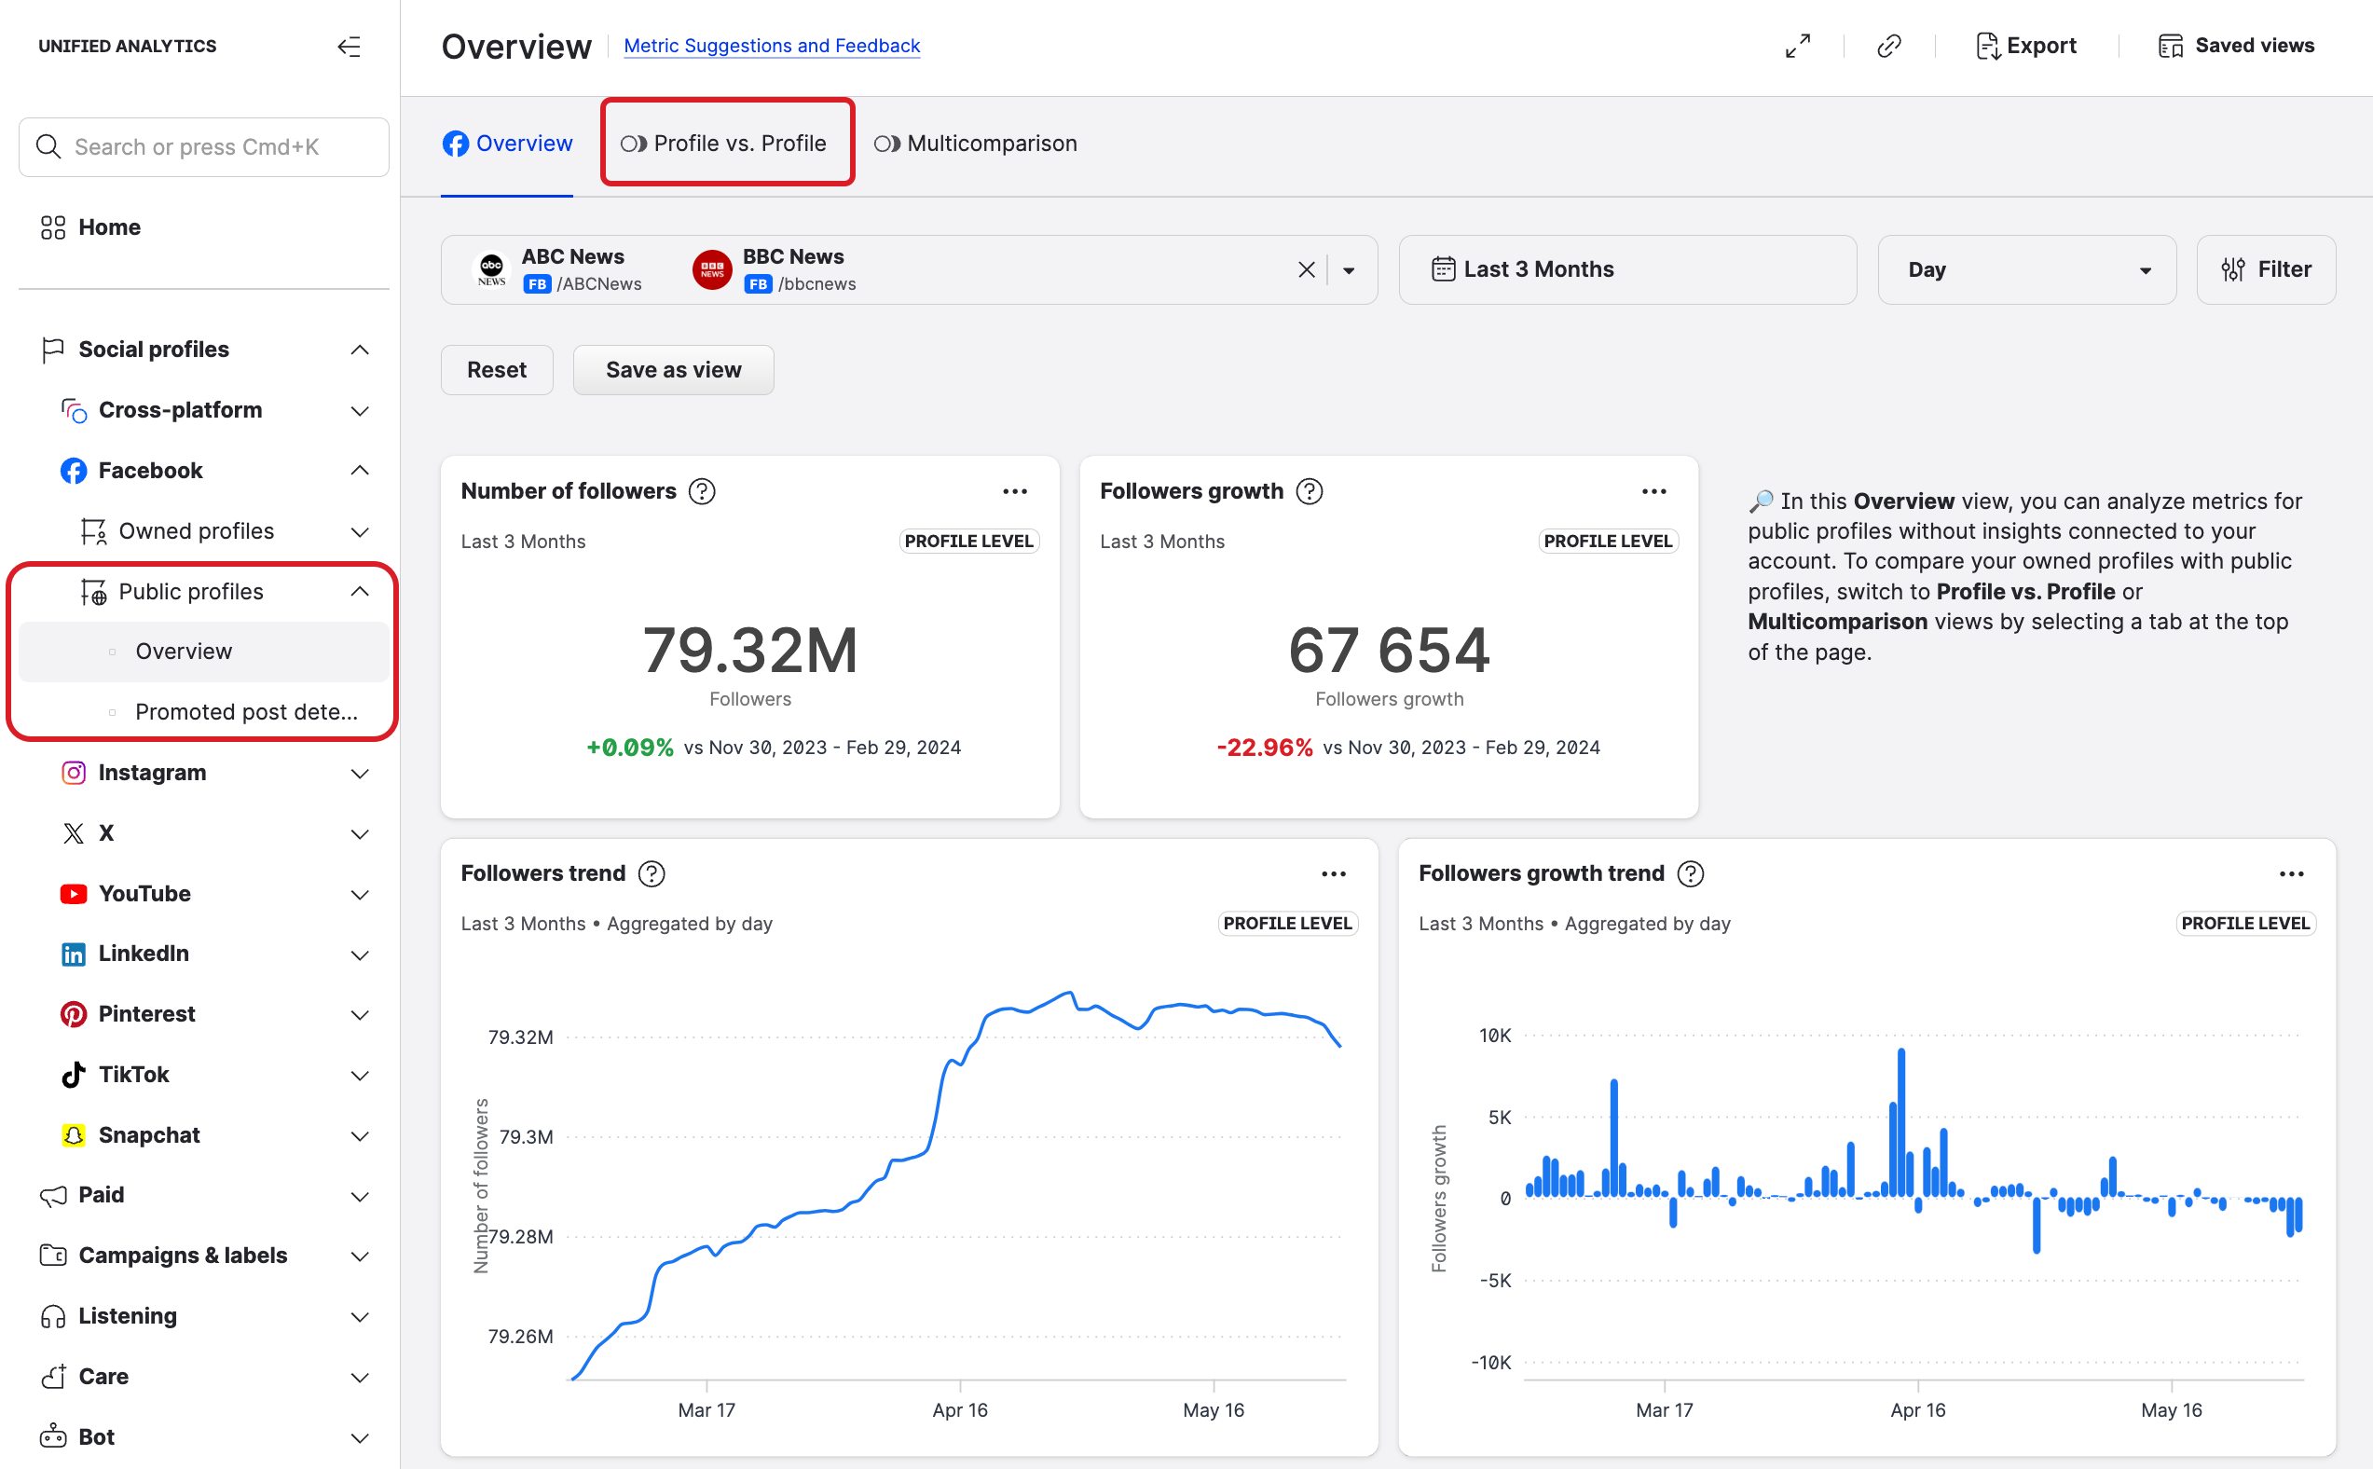Expand the Instagram menu section

pos(360,774)
